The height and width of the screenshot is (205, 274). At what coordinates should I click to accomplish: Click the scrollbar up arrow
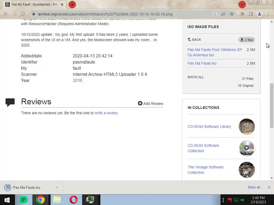(x=272, y=22)
